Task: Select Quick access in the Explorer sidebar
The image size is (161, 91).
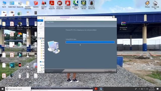Action: 42,38
